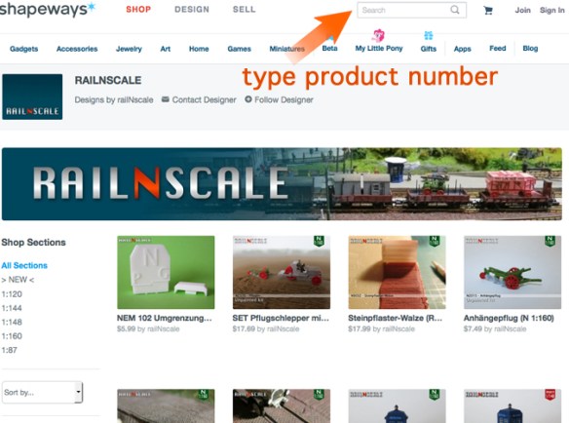Click the Follow Designer plus icon
Image resolution: width=569 pixels, height=423 pixels.
click(x=248, y=99)
